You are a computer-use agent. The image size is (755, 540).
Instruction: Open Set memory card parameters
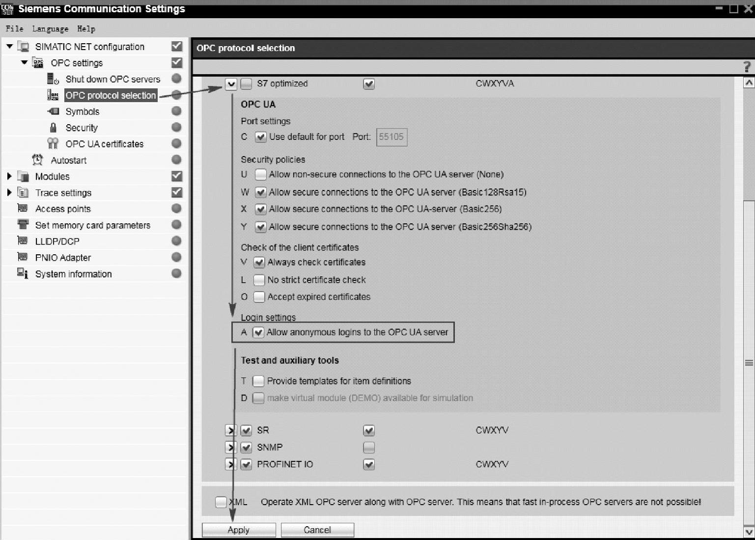pyautogui.click(x=93, y=225)
